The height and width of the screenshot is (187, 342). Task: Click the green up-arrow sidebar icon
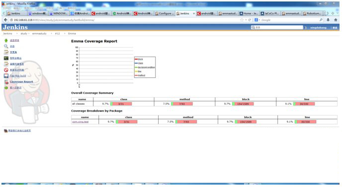coord(6,40)
